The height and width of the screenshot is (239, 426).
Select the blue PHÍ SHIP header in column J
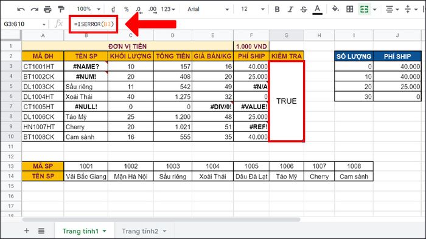pos(397,56)
